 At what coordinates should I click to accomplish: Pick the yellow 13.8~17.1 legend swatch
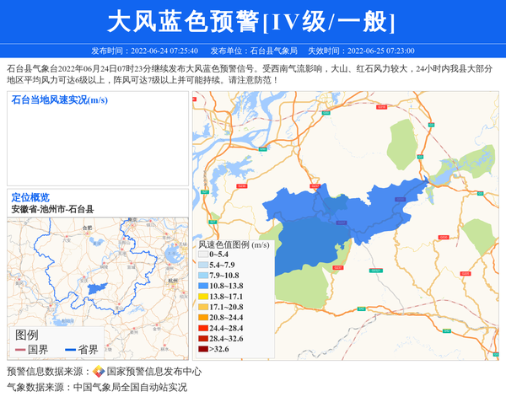[202, 297]
